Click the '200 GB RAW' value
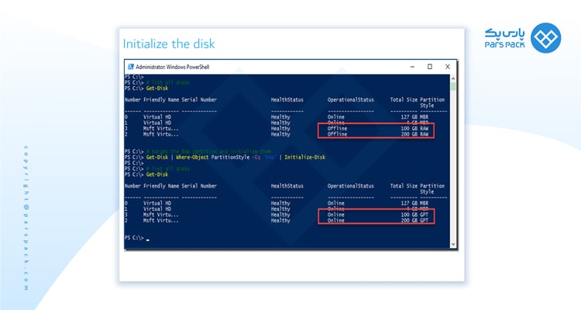581x310 pixels. (x=414, y=134)
